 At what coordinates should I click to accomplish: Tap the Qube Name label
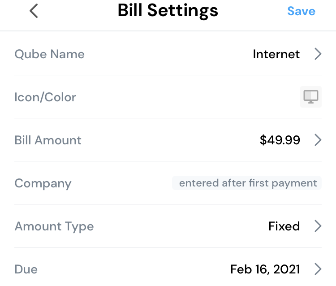(49, 54)
